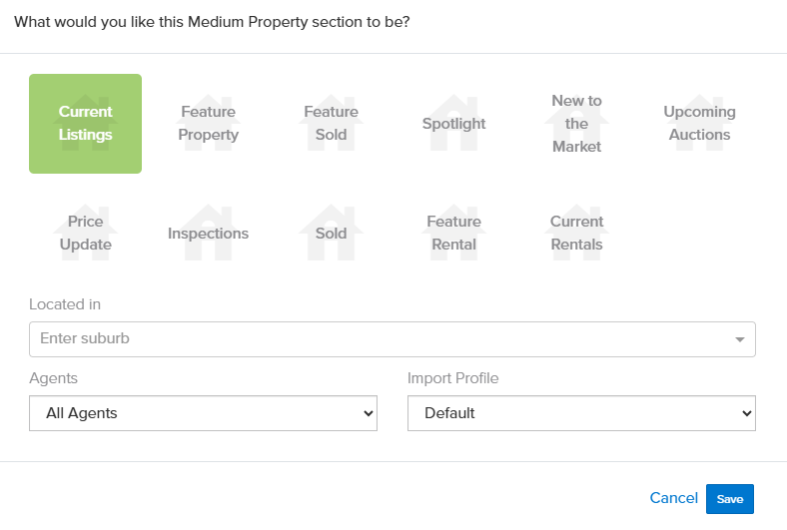Open the All Agents dropdown

203,413
